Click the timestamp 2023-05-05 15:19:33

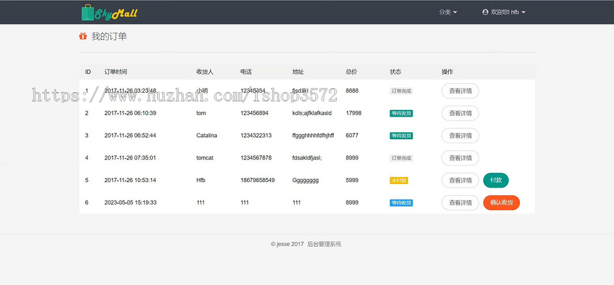[130, 202]
